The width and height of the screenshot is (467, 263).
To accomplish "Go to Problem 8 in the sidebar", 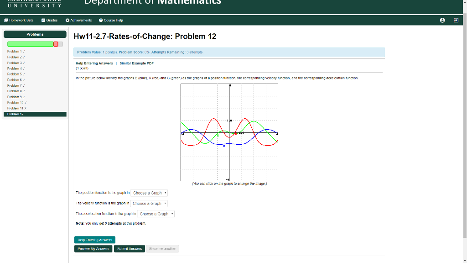I will (16, 91).
